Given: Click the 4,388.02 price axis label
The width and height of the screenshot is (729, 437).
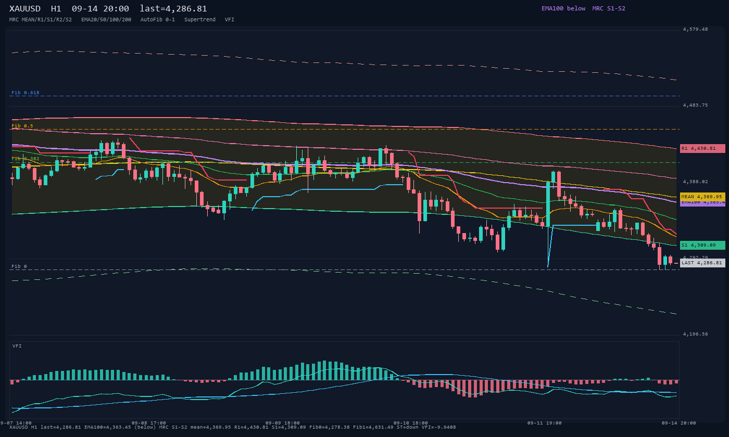Looking at the screenshot, I should pos(696,182).
